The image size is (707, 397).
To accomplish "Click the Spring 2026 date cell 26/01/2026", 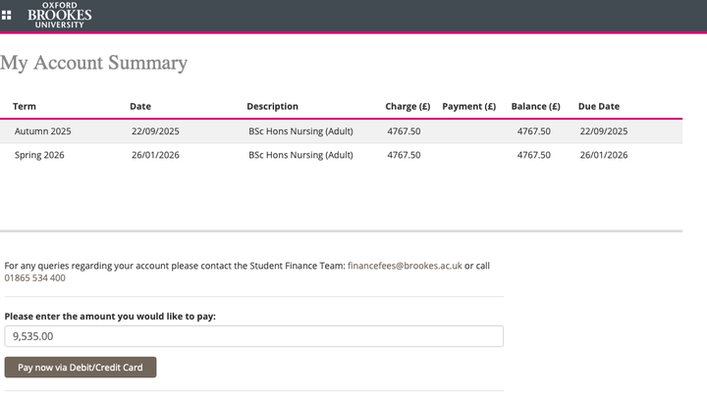I will (x=155, y=155).
